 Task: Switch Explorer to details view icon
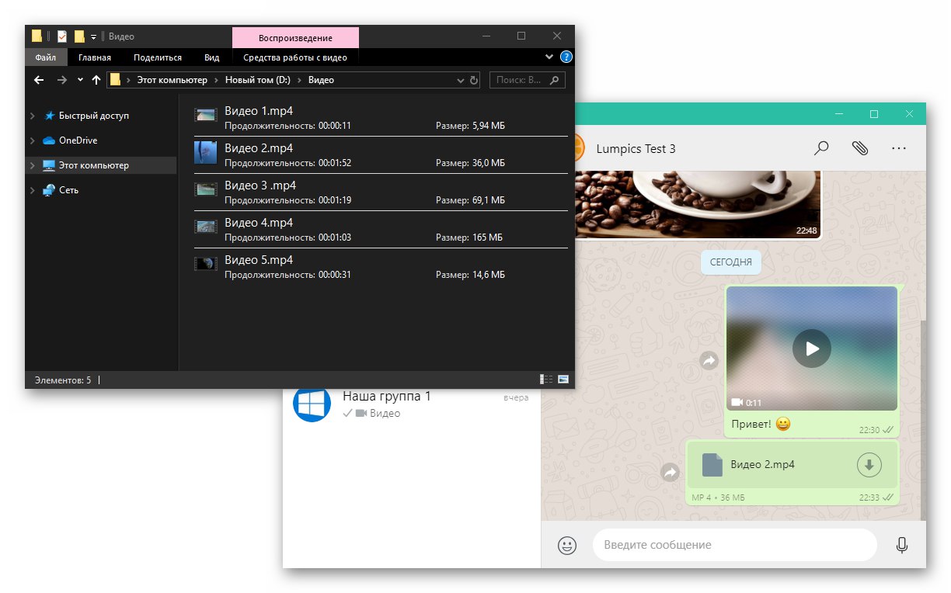[546, 380]
